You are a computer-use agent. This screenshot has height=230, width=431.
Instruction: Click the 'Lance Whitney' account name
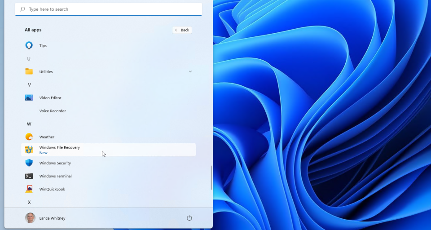(x=52, y=218)
